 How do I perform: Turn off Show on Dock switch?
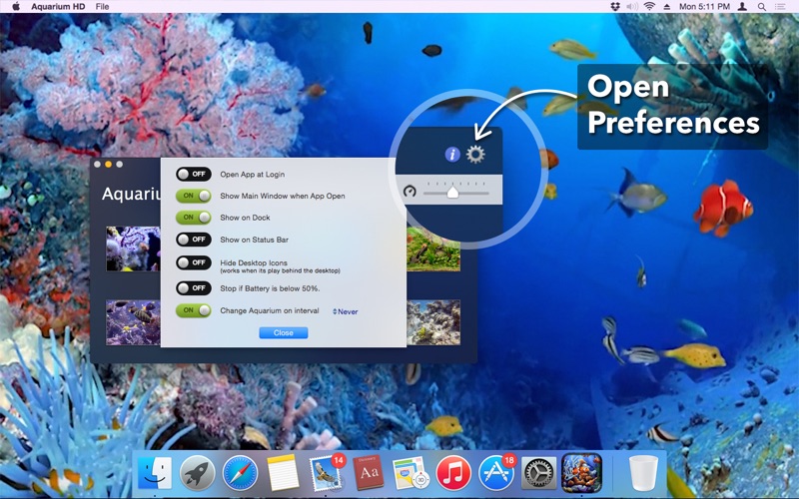[194, 218]
